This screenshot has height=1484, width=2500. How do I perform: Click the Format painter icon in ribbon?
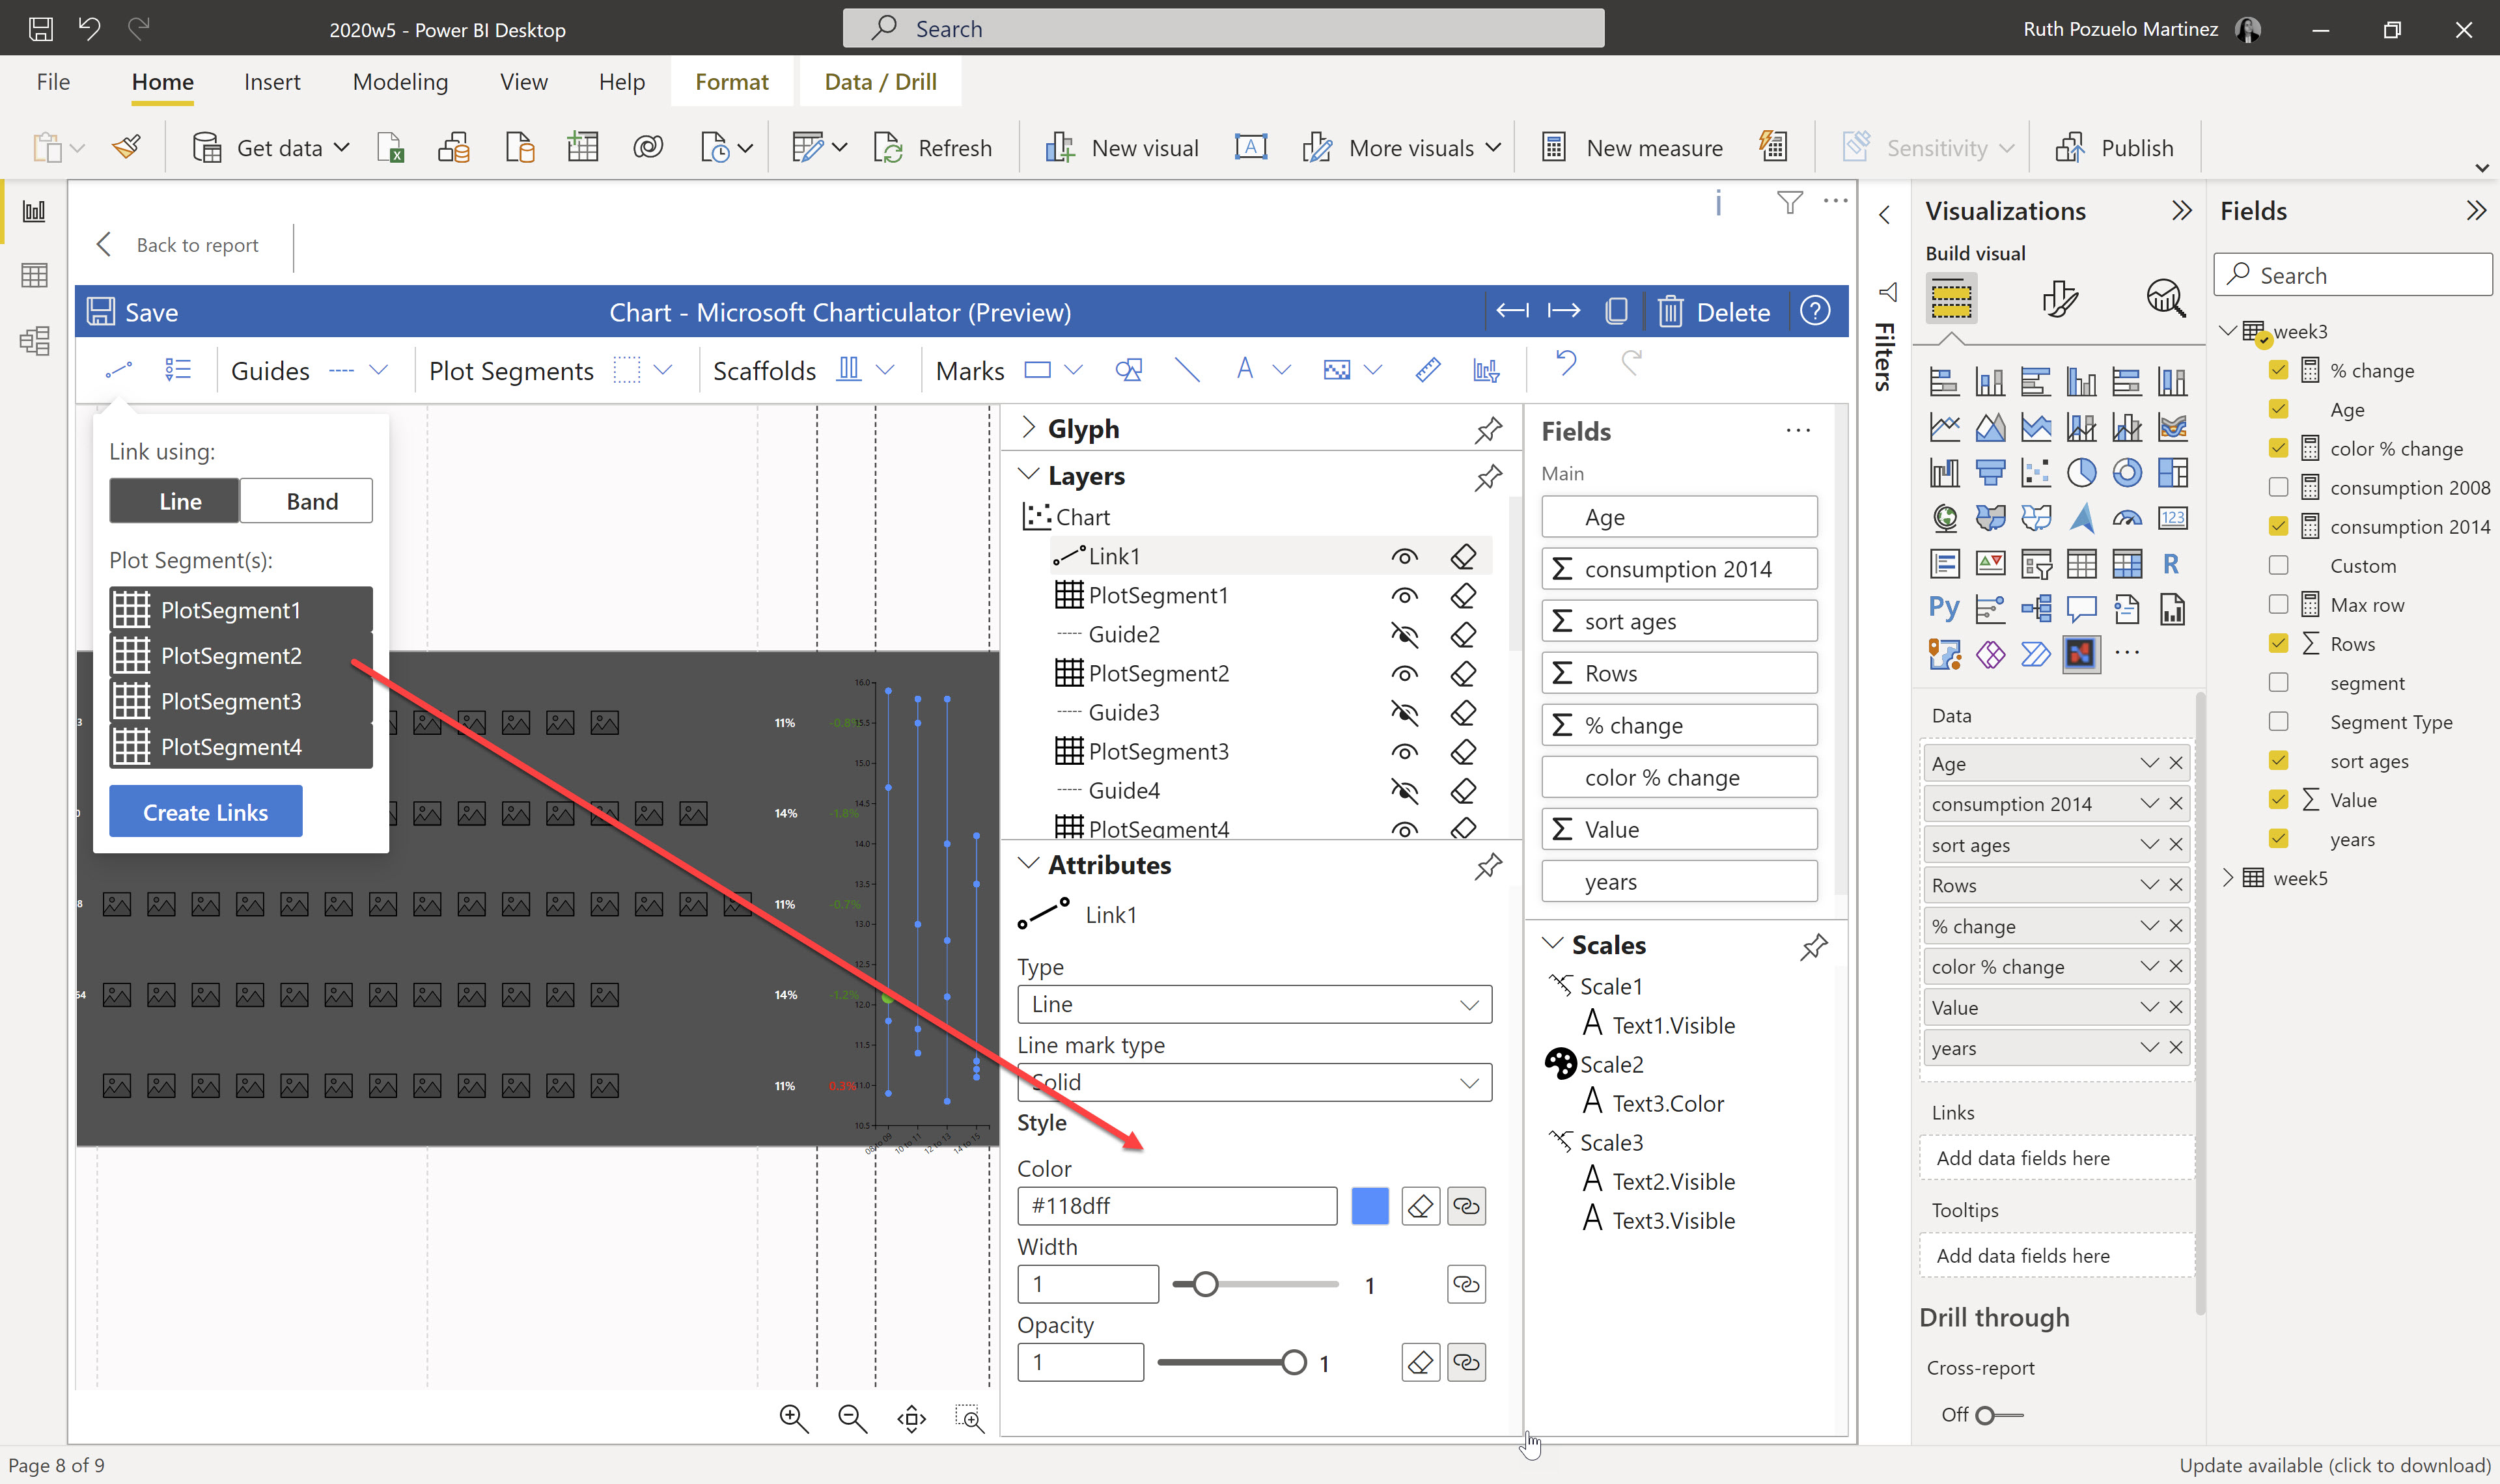coord(126,147)
